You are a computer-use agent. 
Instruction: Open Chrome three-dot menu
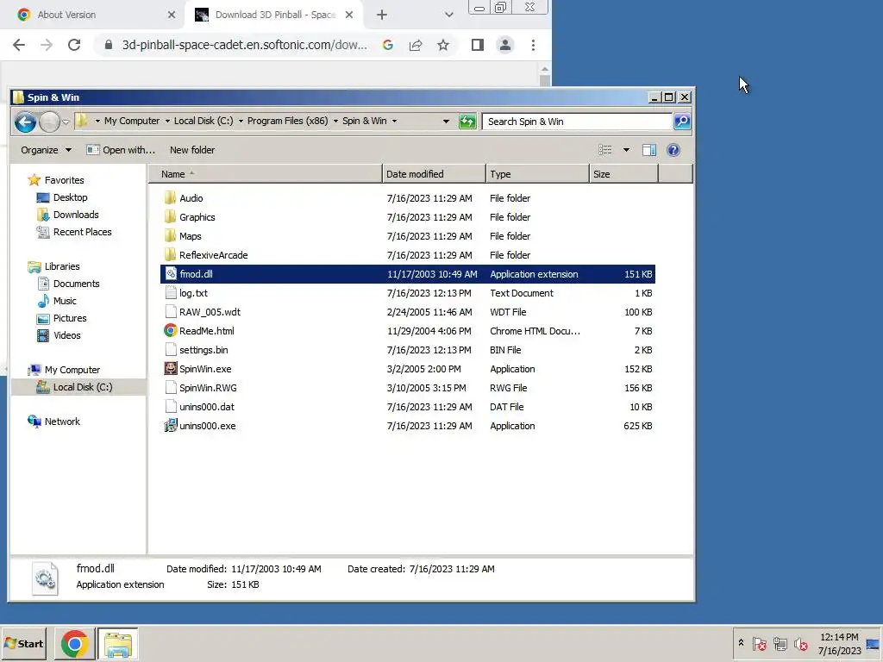click(533, 45)
